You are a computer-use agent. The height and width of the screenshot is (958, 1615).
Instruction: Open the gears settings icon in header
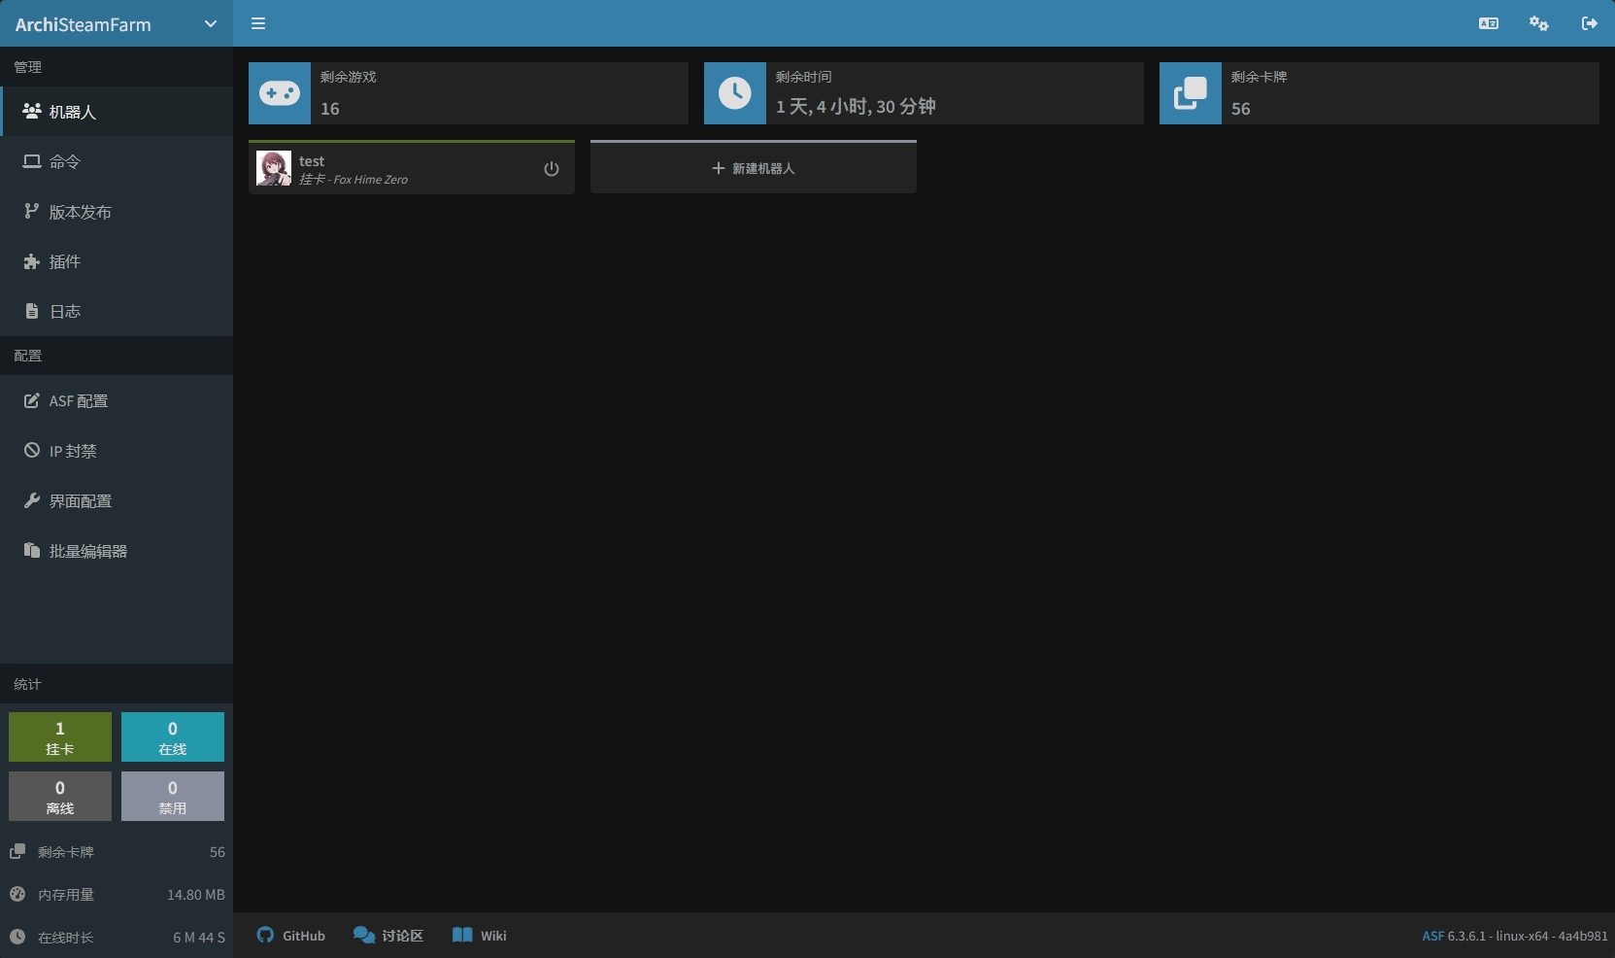pos(1539,23)
